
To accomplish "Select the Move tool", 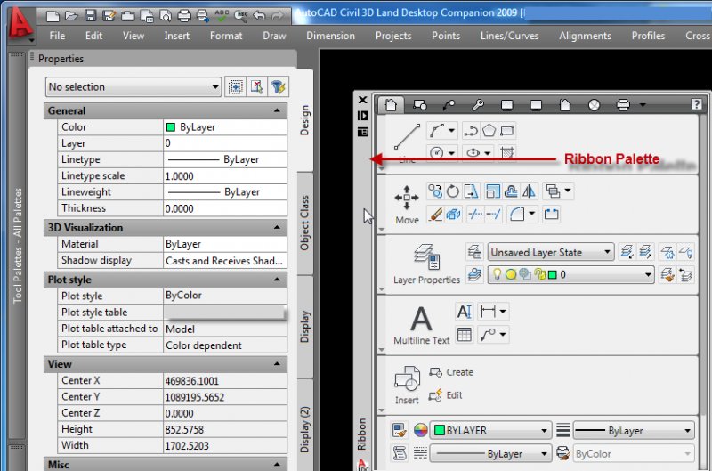I will [x=407, y=205].
